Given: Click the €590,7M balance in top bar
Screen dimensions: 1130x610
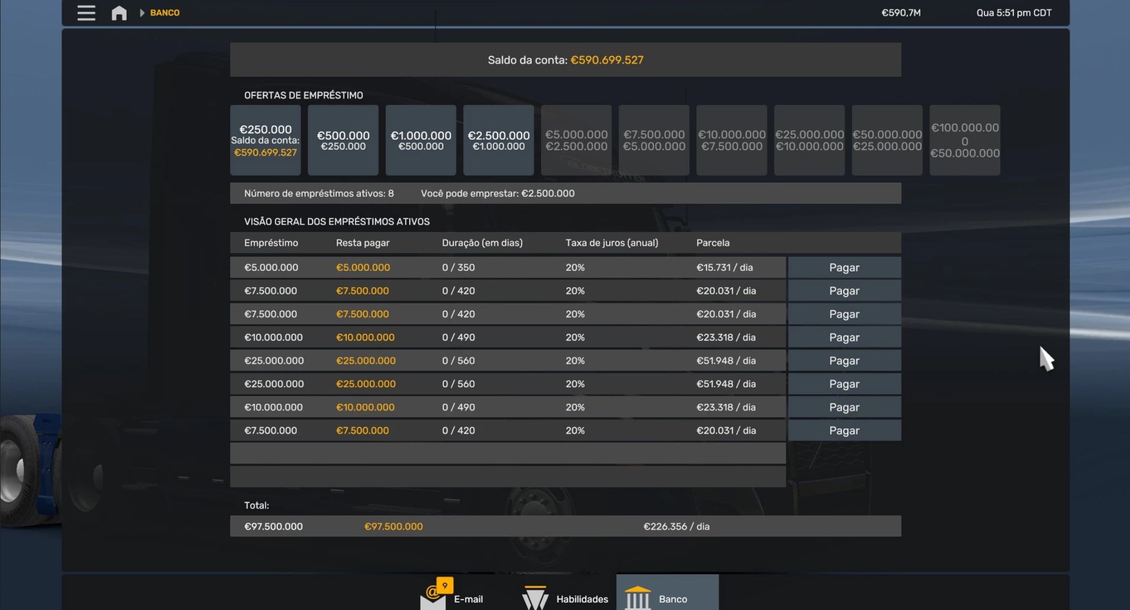Looking at the screenshot, I should pos(900,13).
